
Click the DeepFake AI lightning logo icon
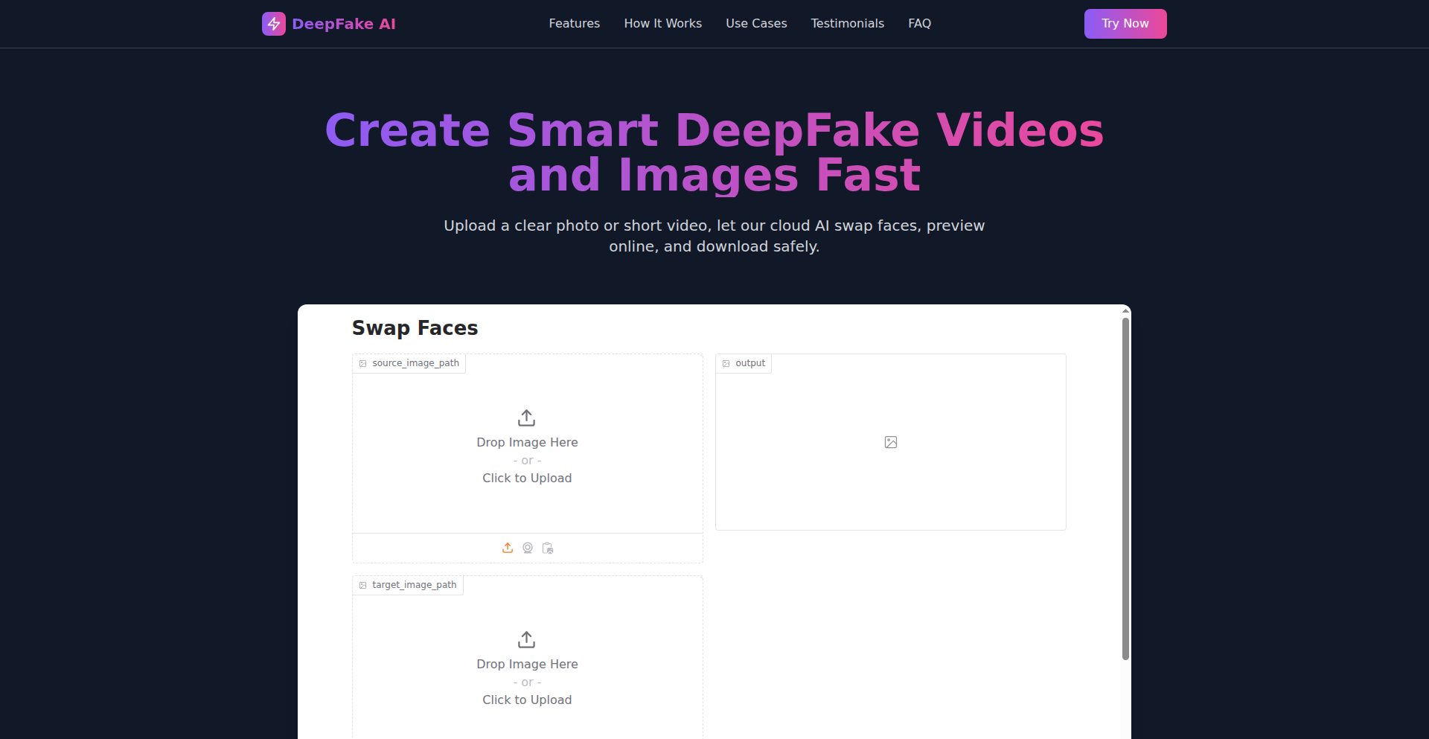point(274,24)
